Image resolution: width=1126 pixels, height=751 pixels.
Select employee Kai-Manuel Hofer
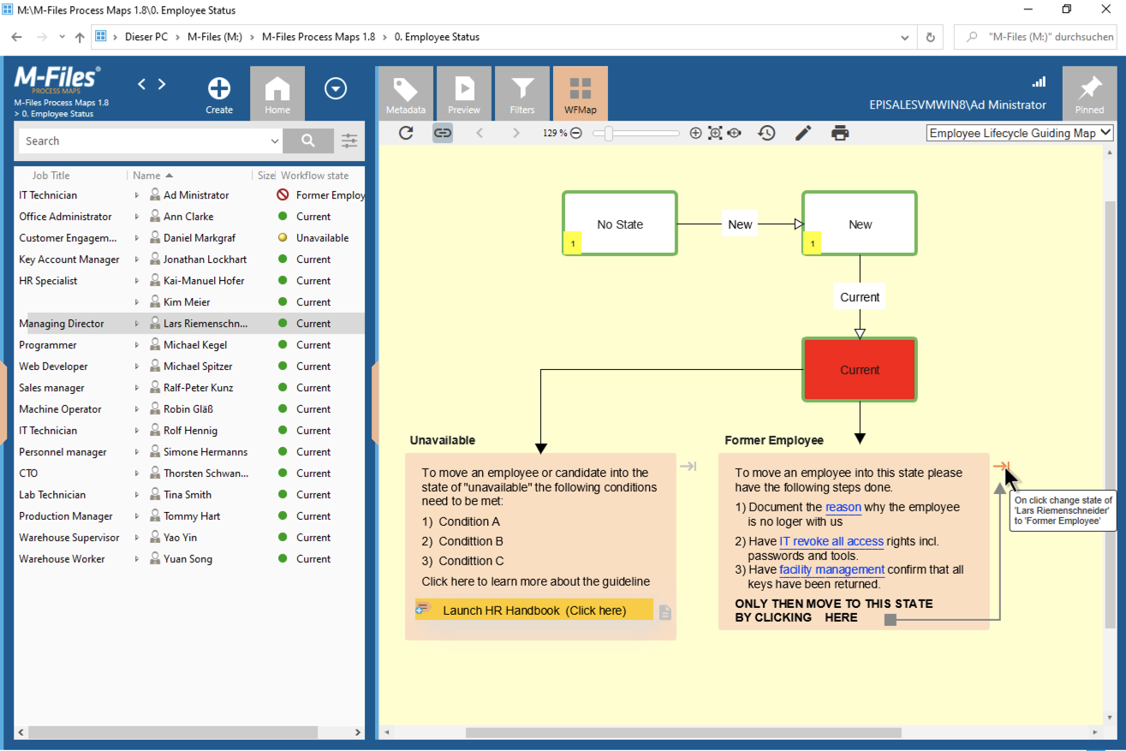pyautogui.click(x=204, y=281)
